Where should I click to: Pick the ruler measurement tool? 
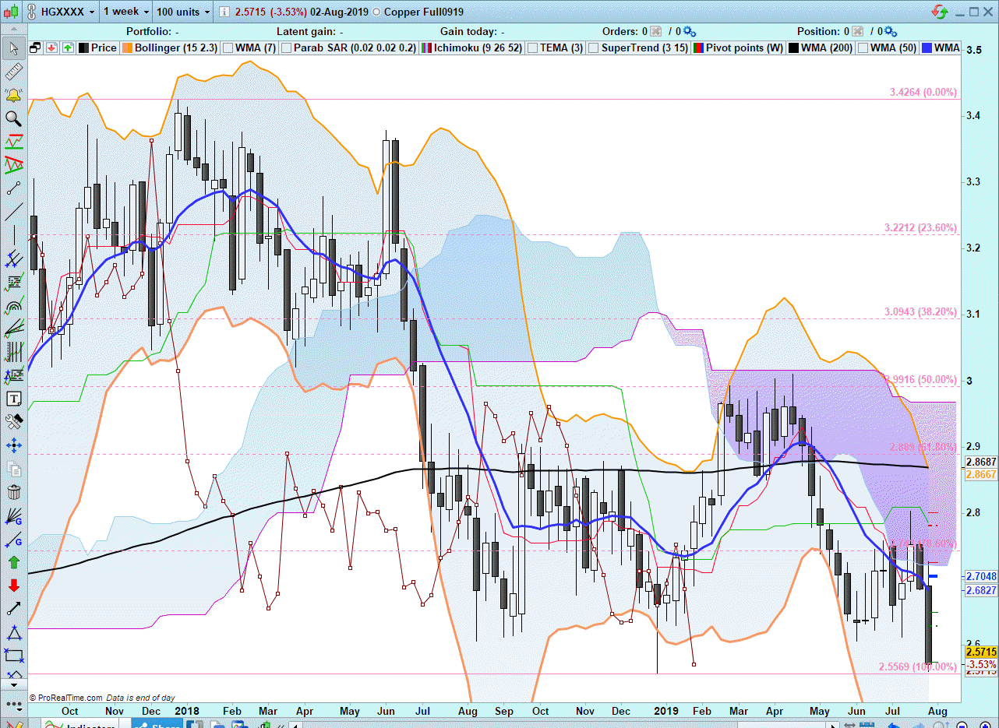(13, 72)
